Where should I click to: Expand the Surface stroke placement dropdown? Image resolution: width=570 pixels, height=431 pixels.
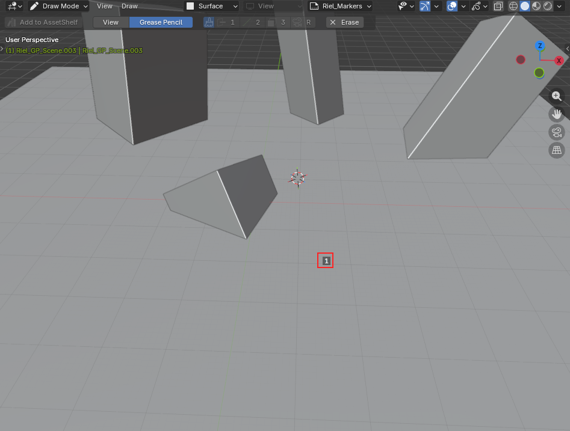[212, 6]
